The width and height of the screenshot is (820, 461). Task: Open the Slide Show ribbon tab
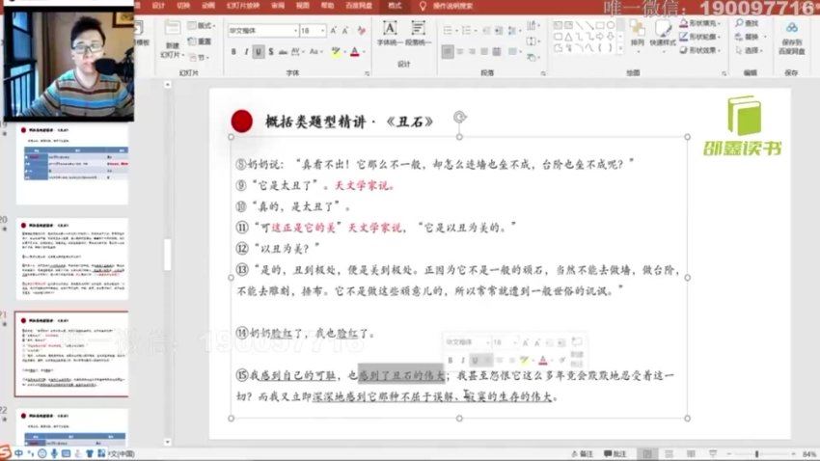[243, 5]
